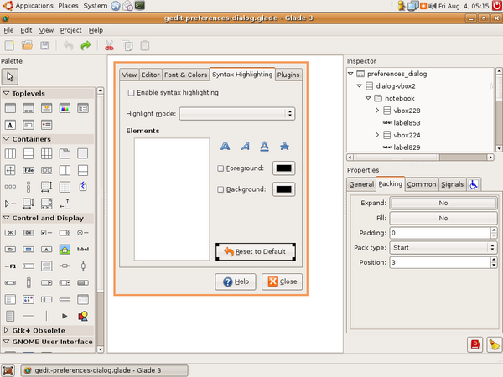
Task: Expand the vbox228 node in Inspector
Action: tap(377, 111)
